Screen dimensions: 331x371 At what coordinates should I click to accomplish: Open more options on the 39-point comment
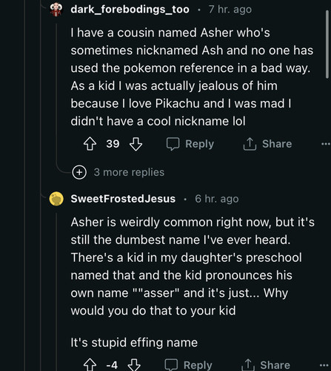click(326, 144)
